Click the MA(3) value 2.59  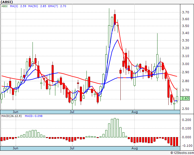23,6
